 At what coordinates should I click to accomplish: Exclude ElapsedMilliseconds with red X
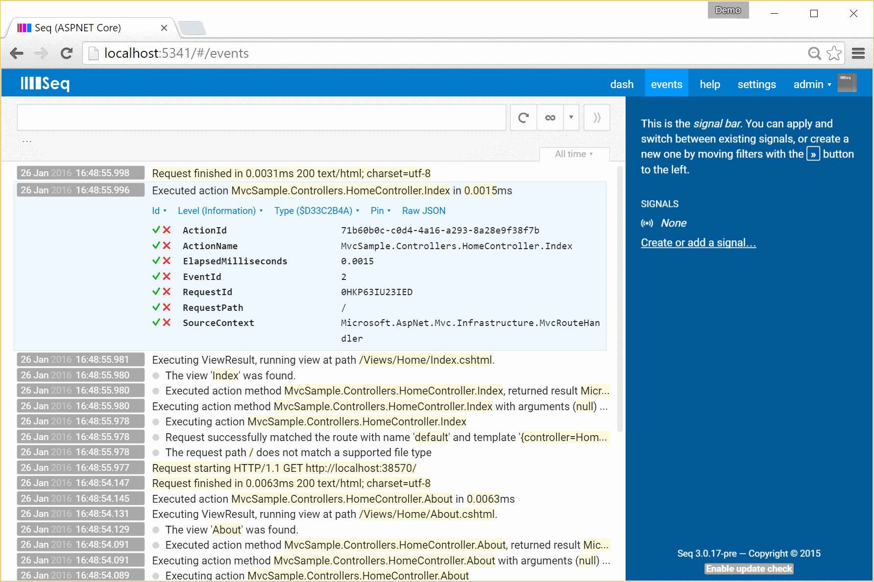coord(167,260)
